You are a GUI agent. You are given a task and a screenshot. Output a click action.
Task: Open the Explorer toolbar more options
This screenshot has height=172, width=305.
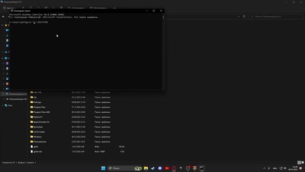114,8
